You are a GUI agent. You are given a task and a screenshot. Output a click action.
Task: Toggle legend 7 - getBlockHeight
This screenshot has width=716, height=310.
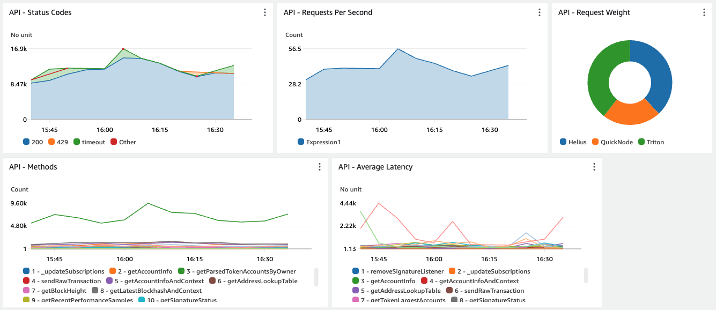(55, 291)
